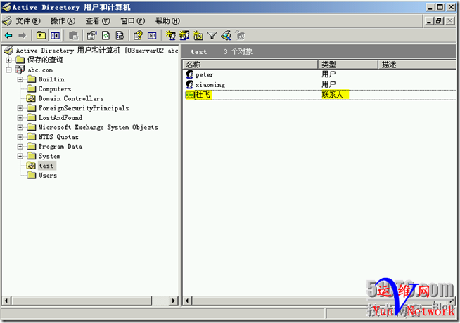Screen dimensions: 460x323
Task: Select the test OU in tree
Action: 46,166
